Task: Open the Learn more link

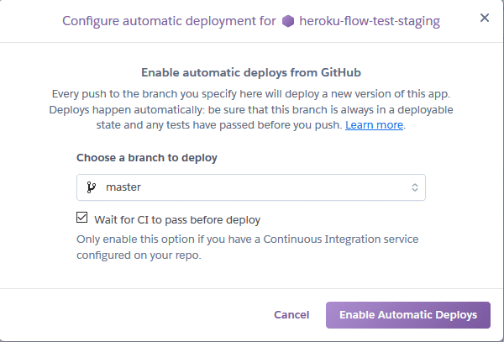Action: [x=374, y=124]
